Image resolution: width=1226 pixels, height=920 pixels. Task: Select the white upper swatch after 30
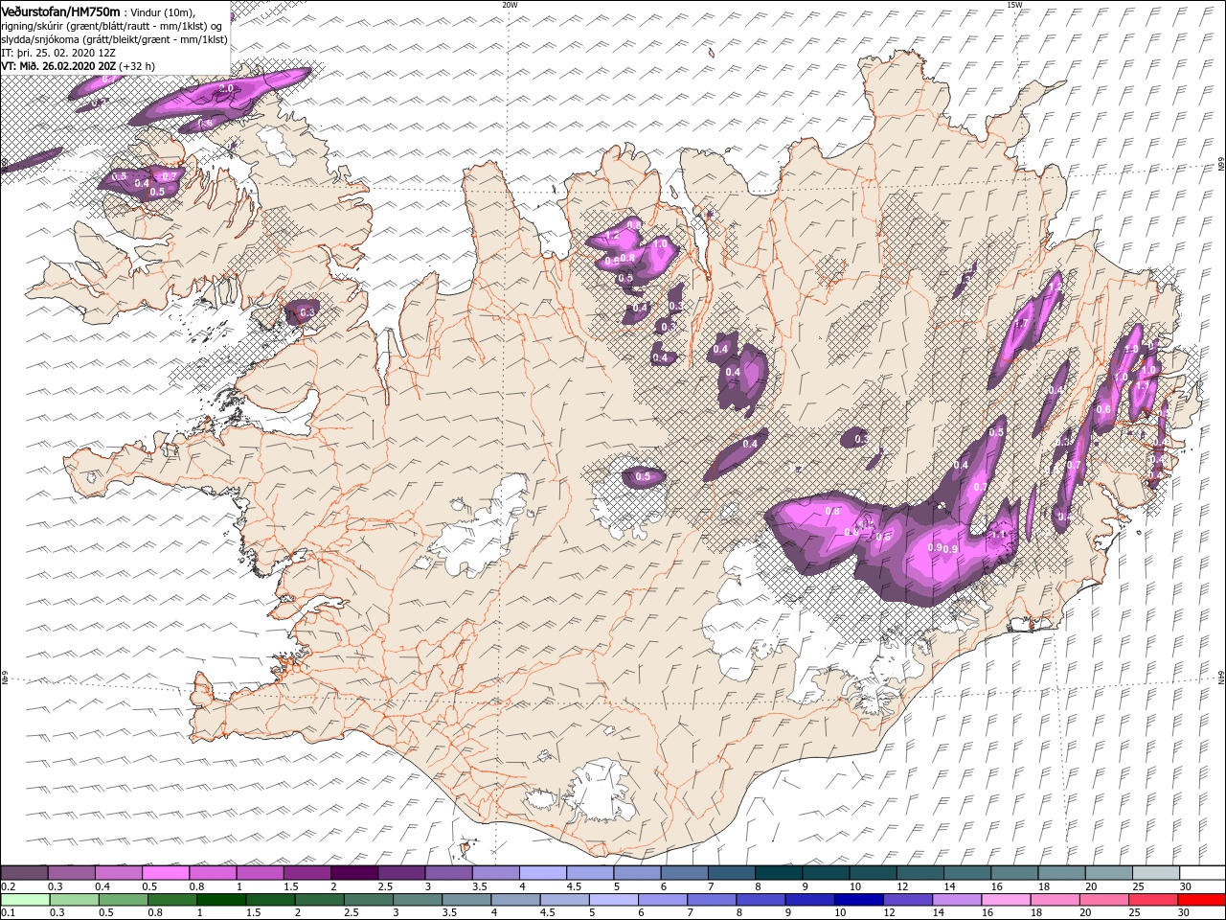1202,873
